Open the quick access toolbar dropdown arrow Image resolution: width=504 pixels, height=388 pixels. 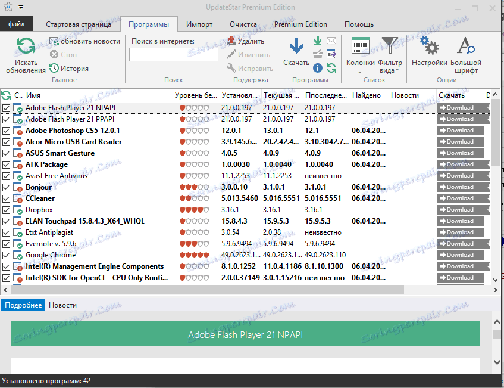pos(21,7)
